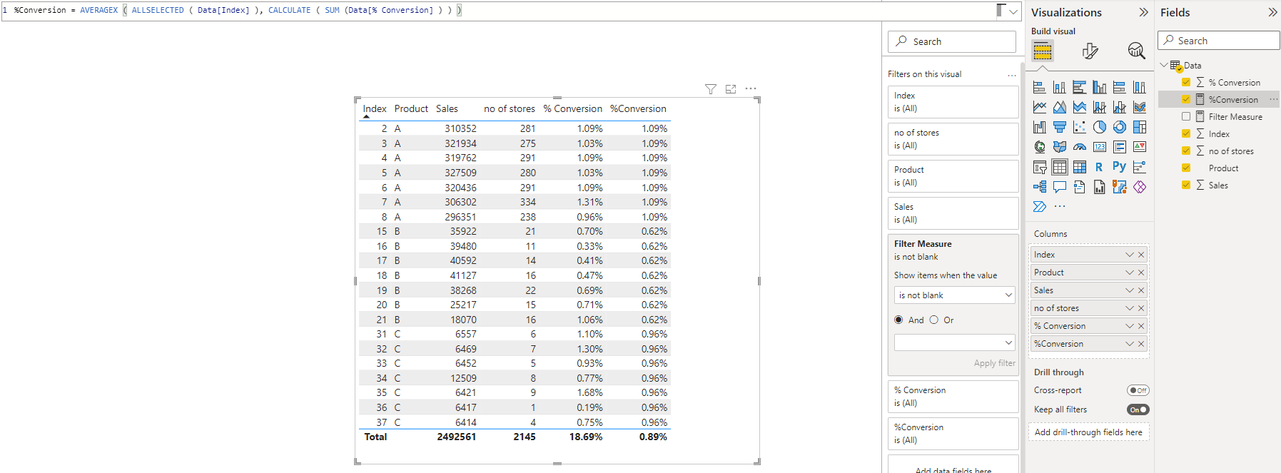Click Focus mode icon above table
This screenshot has height=473, width=1281.
click(731, 89)
